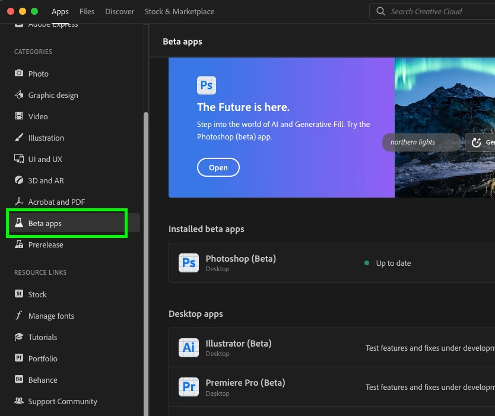Select the Acrobat and PDF label
Viewport: 495px width, 416px height.
56,202
